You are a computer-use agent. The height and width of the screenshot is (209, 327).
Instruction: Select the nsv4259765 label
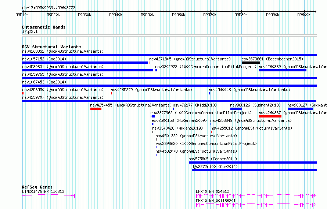63,74
